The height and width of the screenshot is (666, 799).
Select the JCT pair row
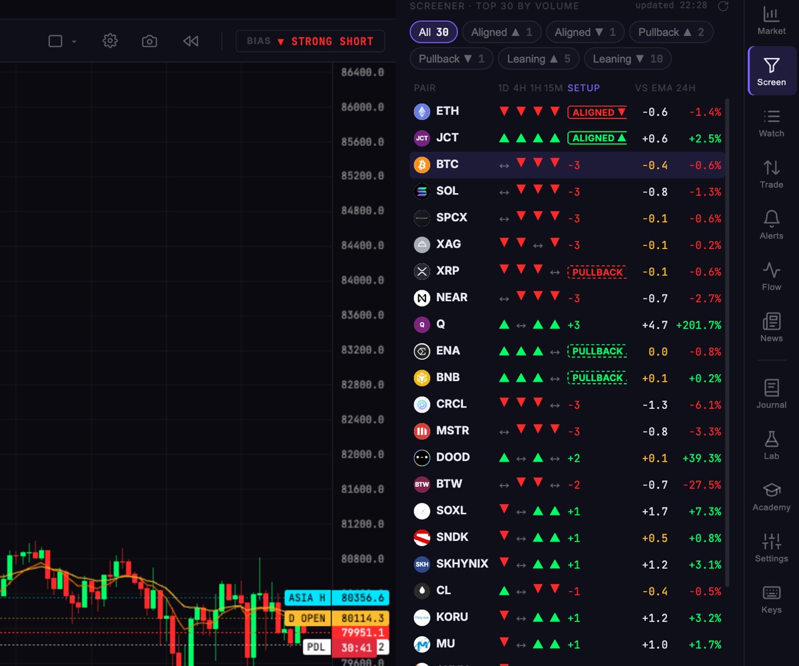pyautogui.click(x=567, y=138)
